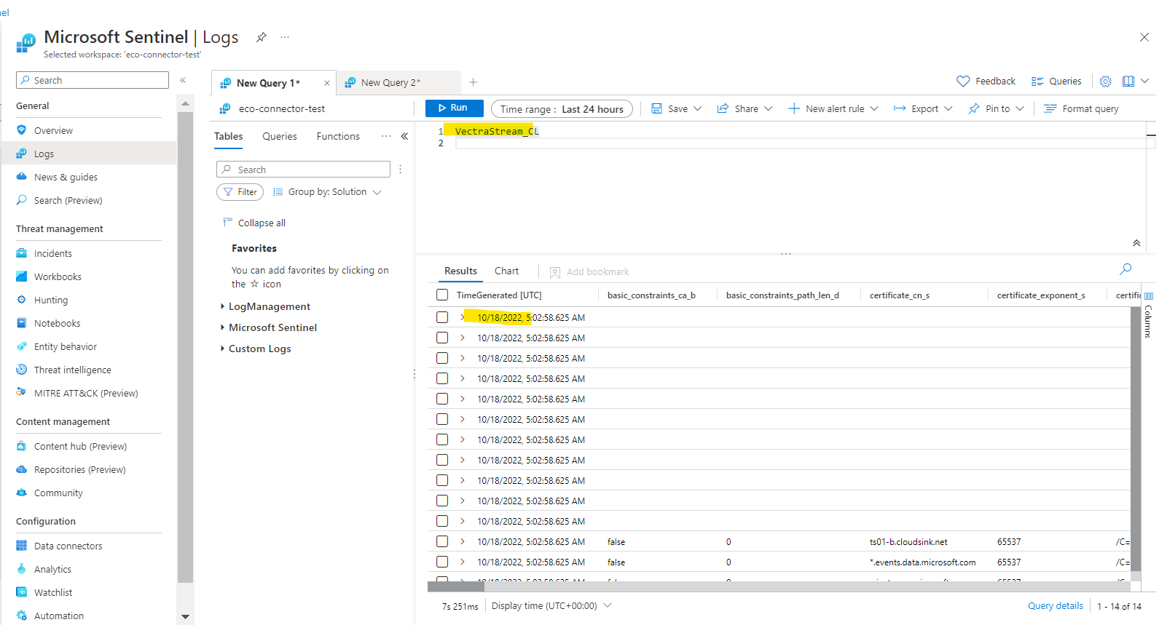Viewport: 1159px width, 625px height.
Task: Change Display time UTC dropdown
Action: (x=551, y=605)
